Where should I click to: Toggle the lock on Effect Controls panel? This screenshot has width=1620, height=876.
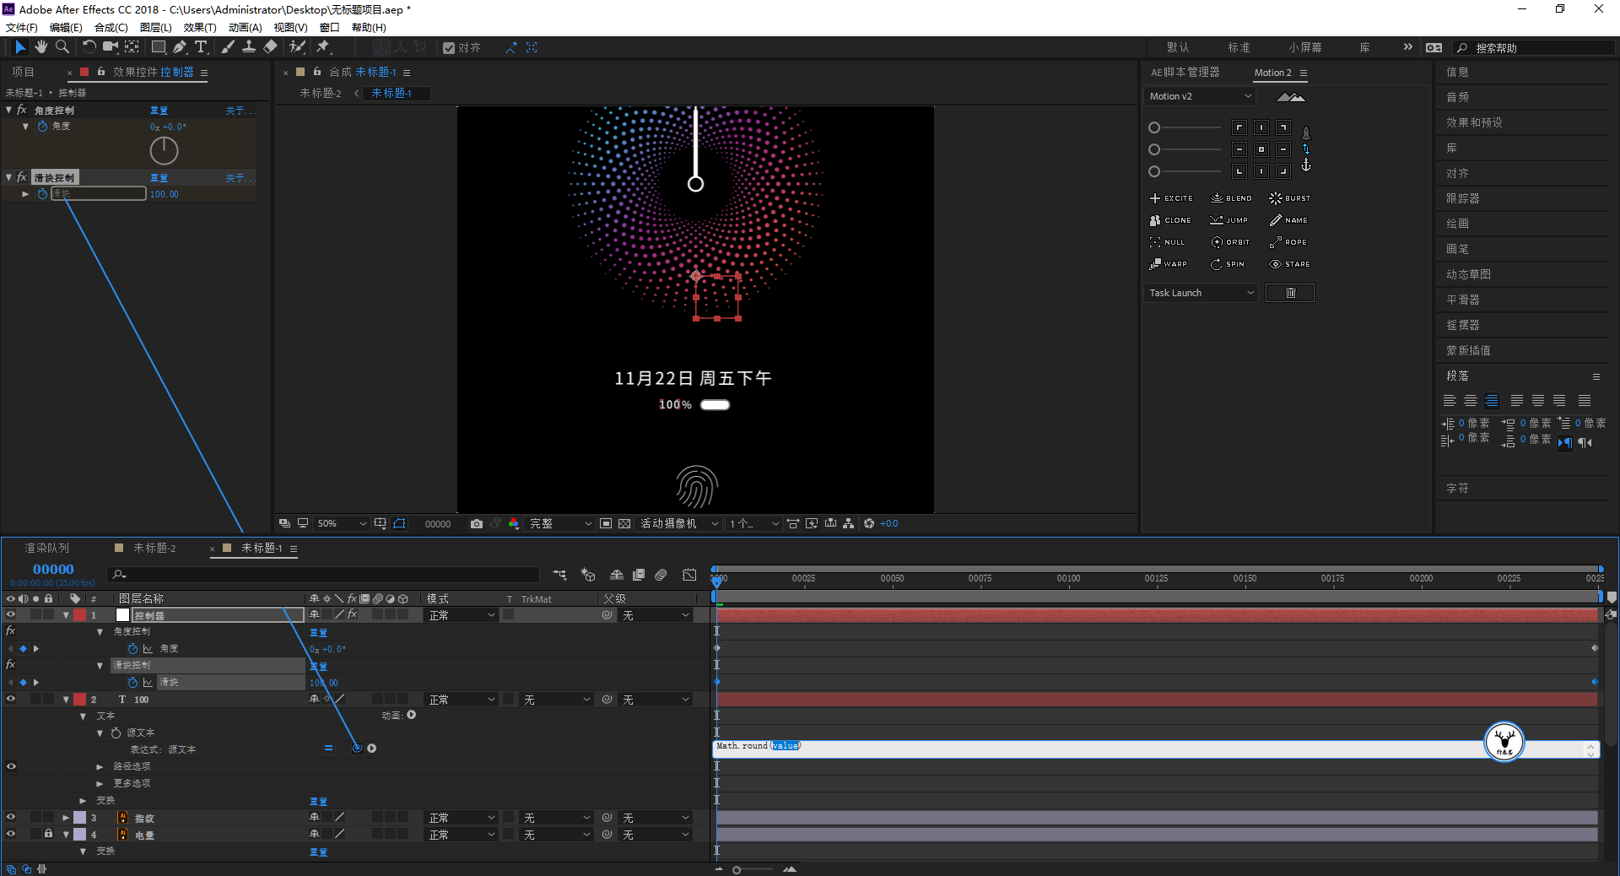click(x=101, y=72)
